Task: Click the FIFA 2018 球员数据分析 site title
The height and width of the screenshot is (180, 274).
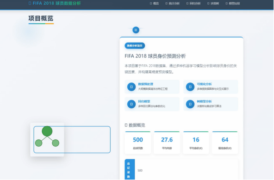Action: (x=55, y=3)
